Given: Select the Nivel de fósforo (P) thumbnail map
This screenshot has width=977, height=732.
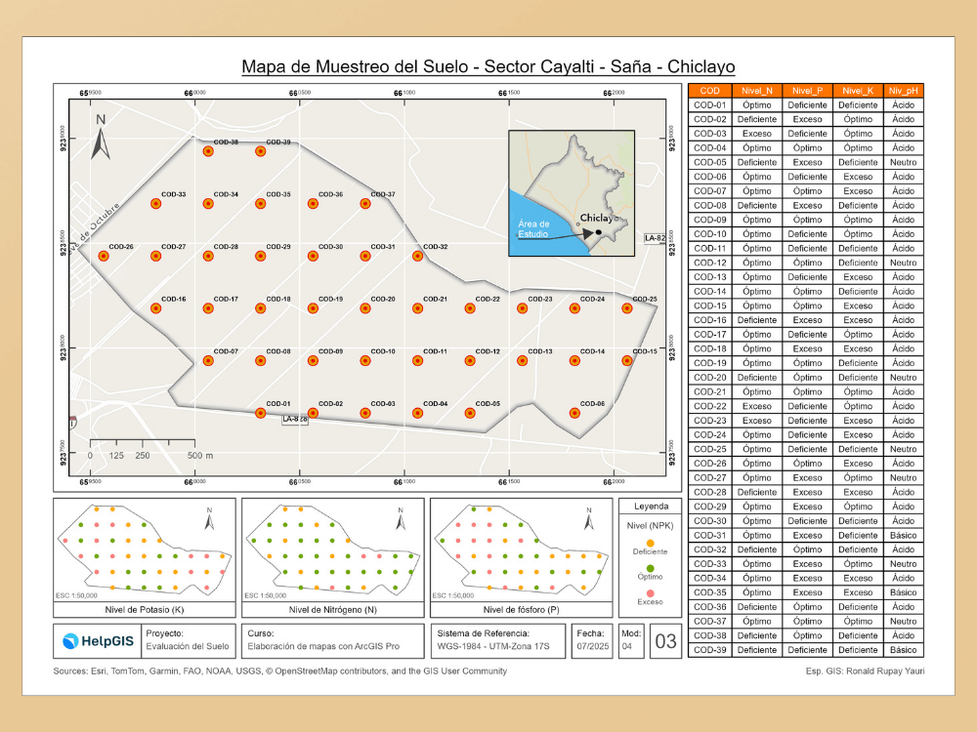Looking at the screenshot, I should coord(522,557).
